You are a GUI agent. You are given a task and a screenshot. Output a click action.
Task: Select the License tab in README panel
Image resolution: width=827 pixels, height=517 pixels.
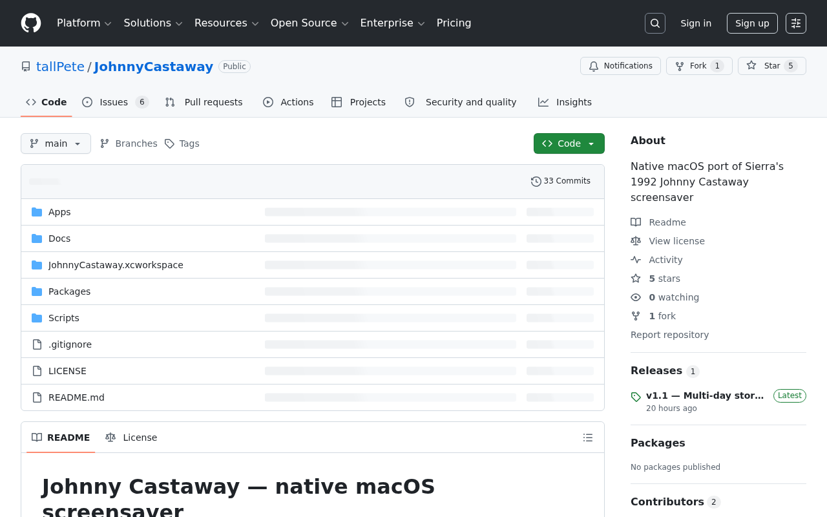point(131,438)
